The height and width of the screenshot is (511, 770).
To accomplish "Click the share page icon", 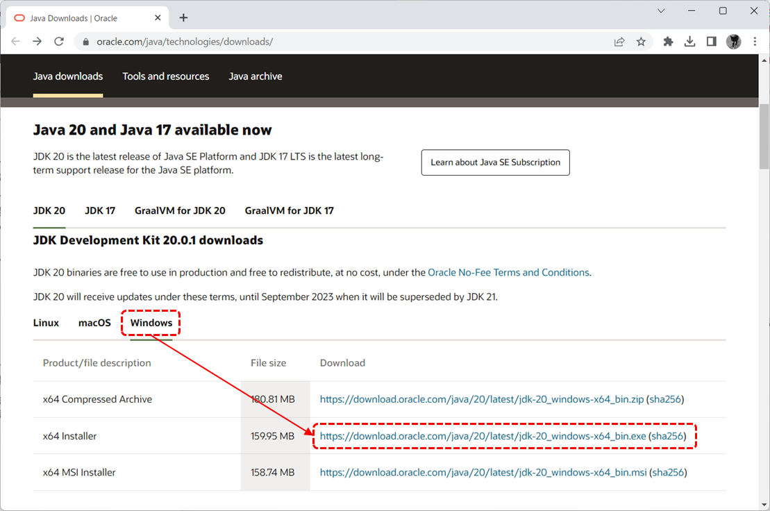I will pos(619,42).
